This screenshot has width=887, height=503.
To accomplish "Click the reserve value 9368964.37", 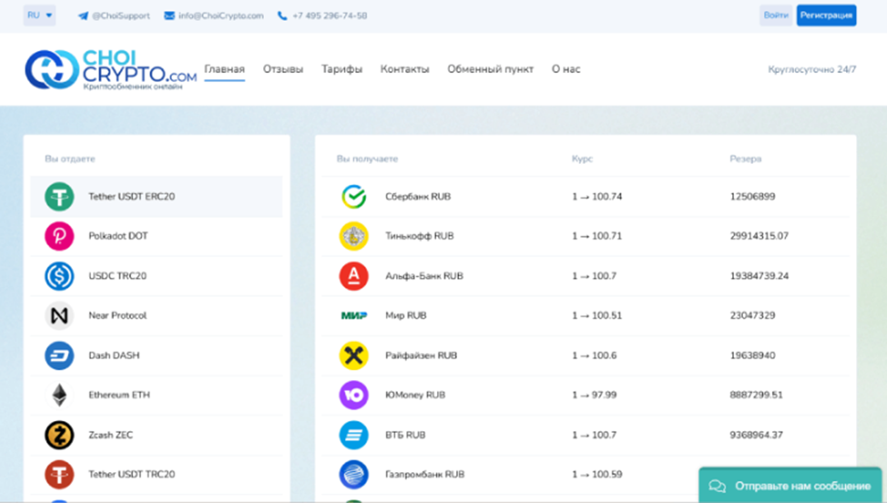I will point(757,435).
